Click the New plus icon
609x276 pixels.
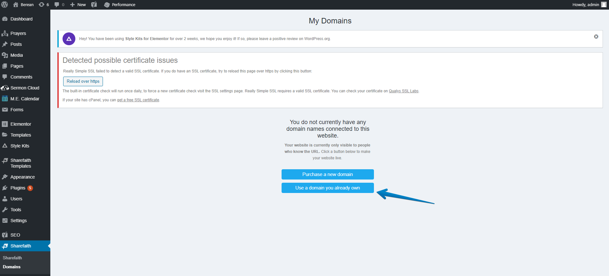pos(72,4)
